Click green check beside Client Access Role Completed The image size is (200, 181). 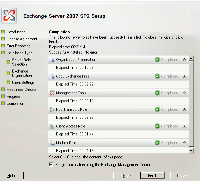pos(157,126)
